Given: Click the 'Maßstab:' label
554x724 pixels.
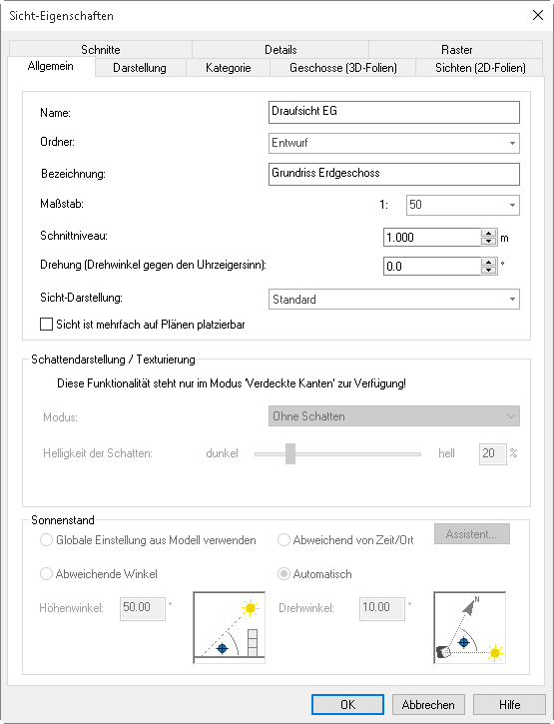Looking at the screenshot, I should click(62, 204).
